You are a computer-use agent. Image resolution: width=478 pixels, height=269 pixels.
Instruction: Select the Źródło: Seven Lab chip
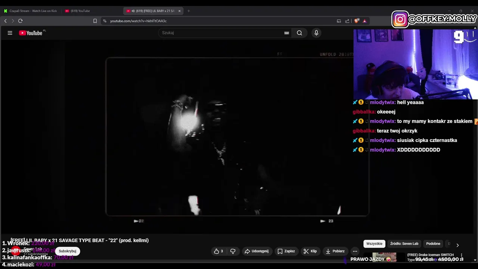pyautogui.click(x=404, y=244)
